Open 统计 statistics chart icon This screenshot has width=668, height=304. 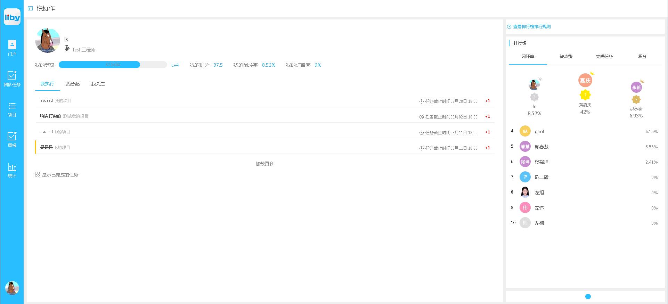[12, 170]
